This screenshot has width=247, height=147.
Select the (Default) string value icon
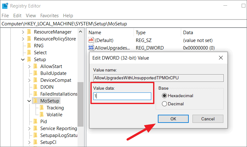[91, 40]
